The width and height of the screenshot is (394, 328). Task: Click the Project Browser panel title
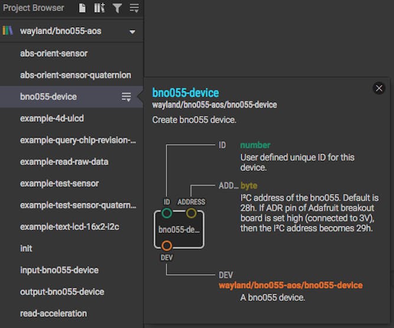pyautogui.click(x=34, y=8)
